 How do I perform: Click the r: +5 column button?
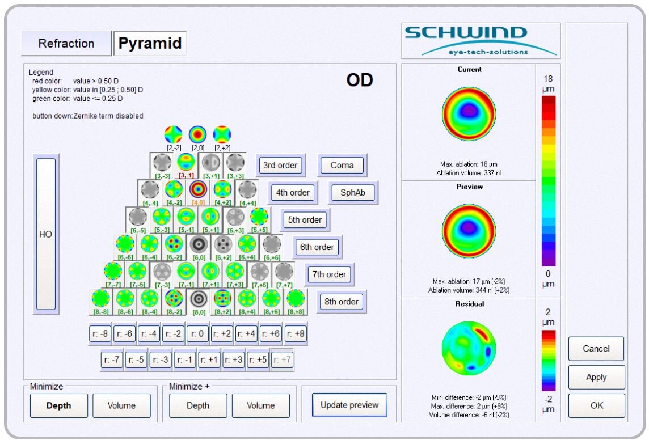(x=258, y=360)
